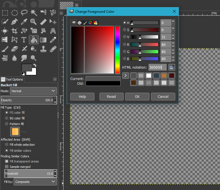Image resolution: width=220 pixels, height=190 pixels.
Task: Cancel the color change dialog
Action: (x=163, y=96)
